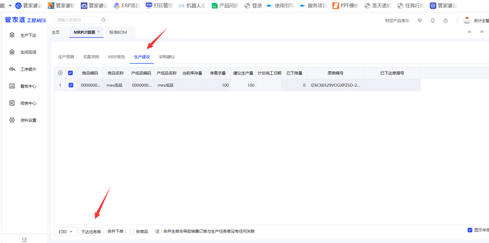The image size is (489, 243).
Task: Open the 打印 dropdown
Action: (65, 232)
